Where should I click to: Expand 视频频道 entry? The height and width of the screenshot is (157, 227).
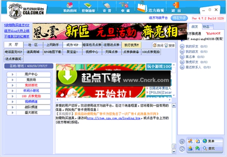pyautogui.click(x=29, y=102)
